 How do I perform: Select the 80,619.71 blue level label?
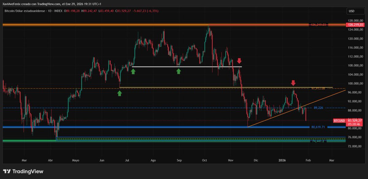(318, 127)
